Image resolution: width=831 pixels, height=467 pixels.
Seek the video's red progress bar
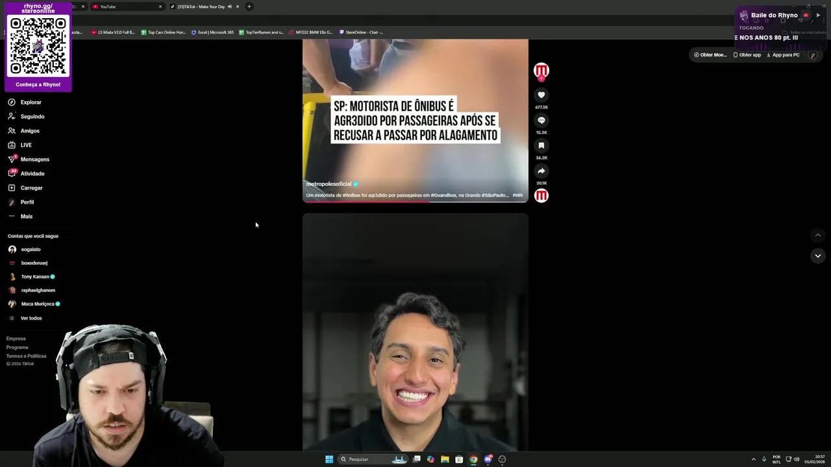pyautogui.click(x=415, y=201)
